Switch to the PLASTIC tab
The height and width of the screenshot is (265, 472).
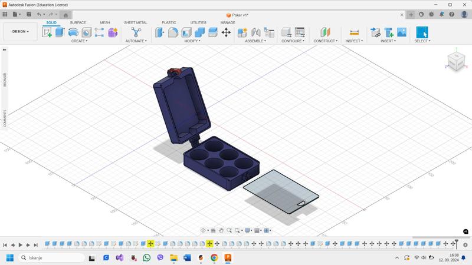point(169,22)
